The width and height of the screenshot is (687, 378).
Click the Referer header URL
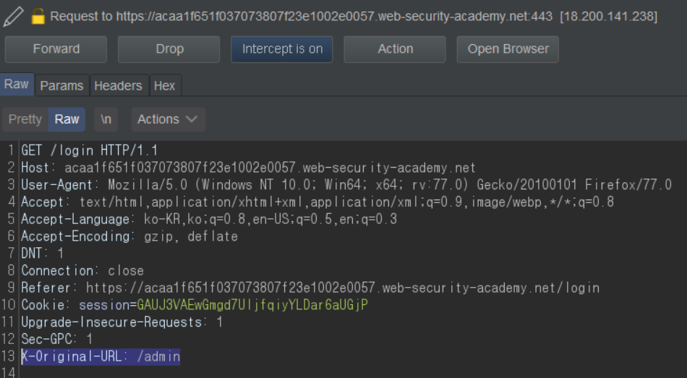click(343, 288)
